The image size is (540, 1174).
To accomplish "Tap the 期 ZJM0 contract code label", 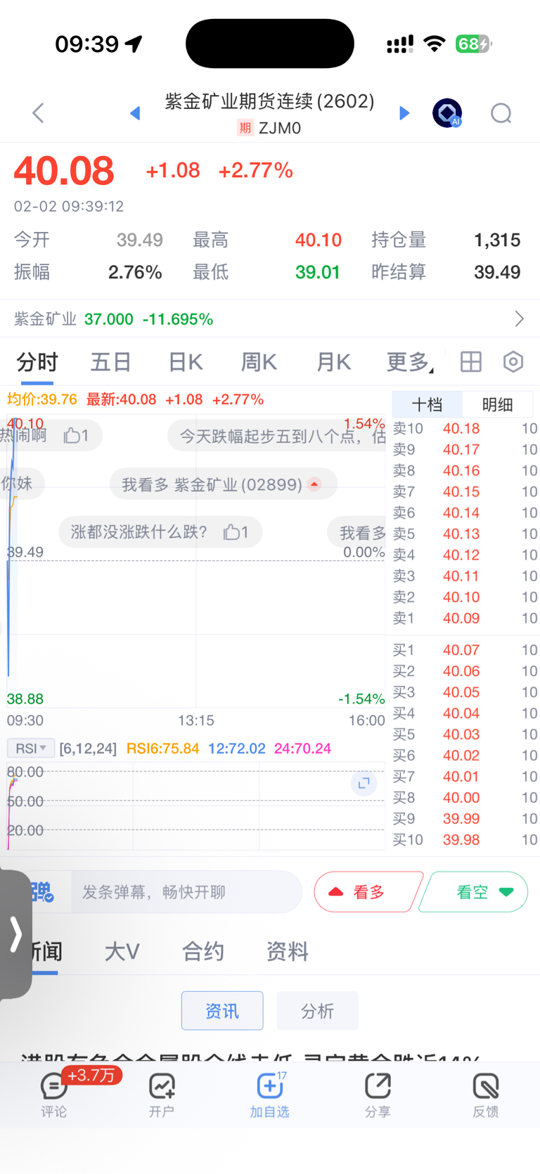I will (x=269, y=128).
